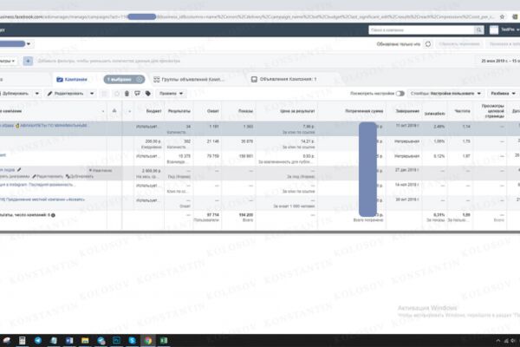Clear the '1 выбрано' selection chip
The image size is (520, 347).
coord(140,79)
